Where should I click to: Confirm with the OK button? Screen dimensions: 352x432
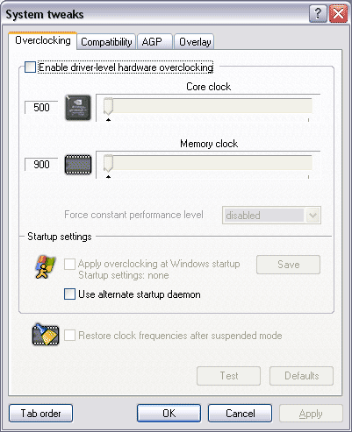[x=169, y=414]
